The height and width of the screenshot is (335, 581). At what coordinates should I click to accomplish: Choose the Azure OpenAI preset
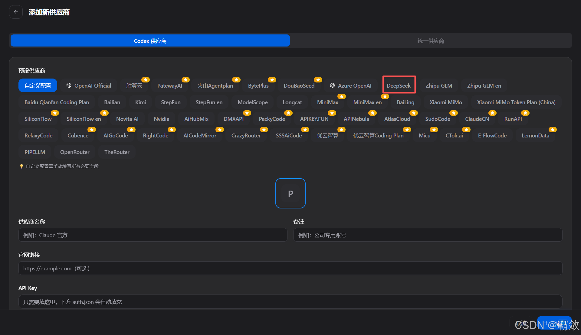[351, 85]
